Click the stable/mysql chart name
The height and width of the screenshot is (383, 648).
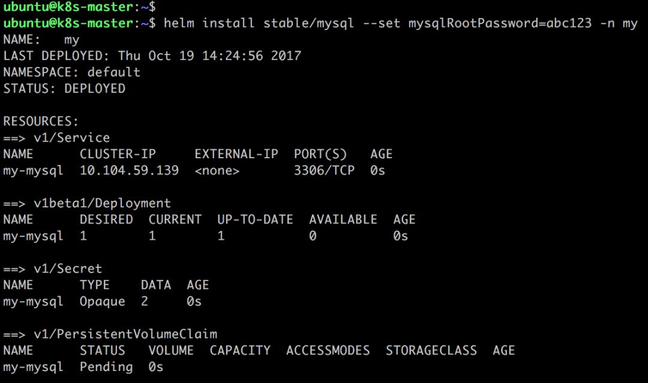coord(309,23)
